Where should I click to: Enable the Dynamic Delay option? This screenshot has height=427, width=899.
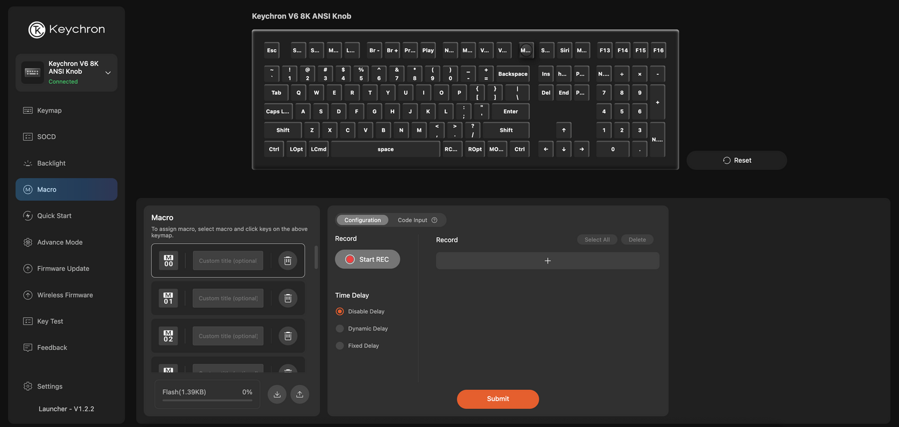(340, 329)
